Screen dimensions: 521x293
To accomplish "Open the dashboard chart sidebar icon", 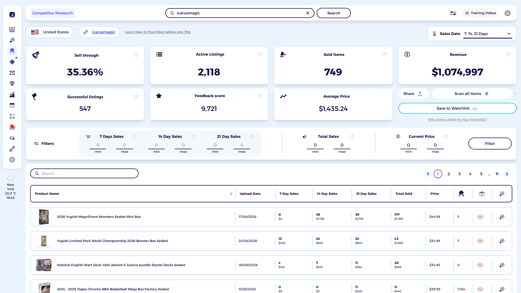I will click(x=12, y=29).
